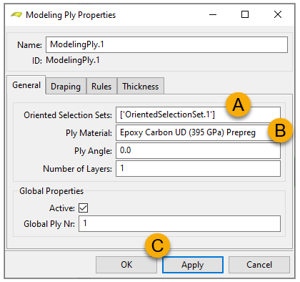Minimize the Modeling Ply Properties window
The width and height of the screenshot is (300, 282).
pos(213,15)
